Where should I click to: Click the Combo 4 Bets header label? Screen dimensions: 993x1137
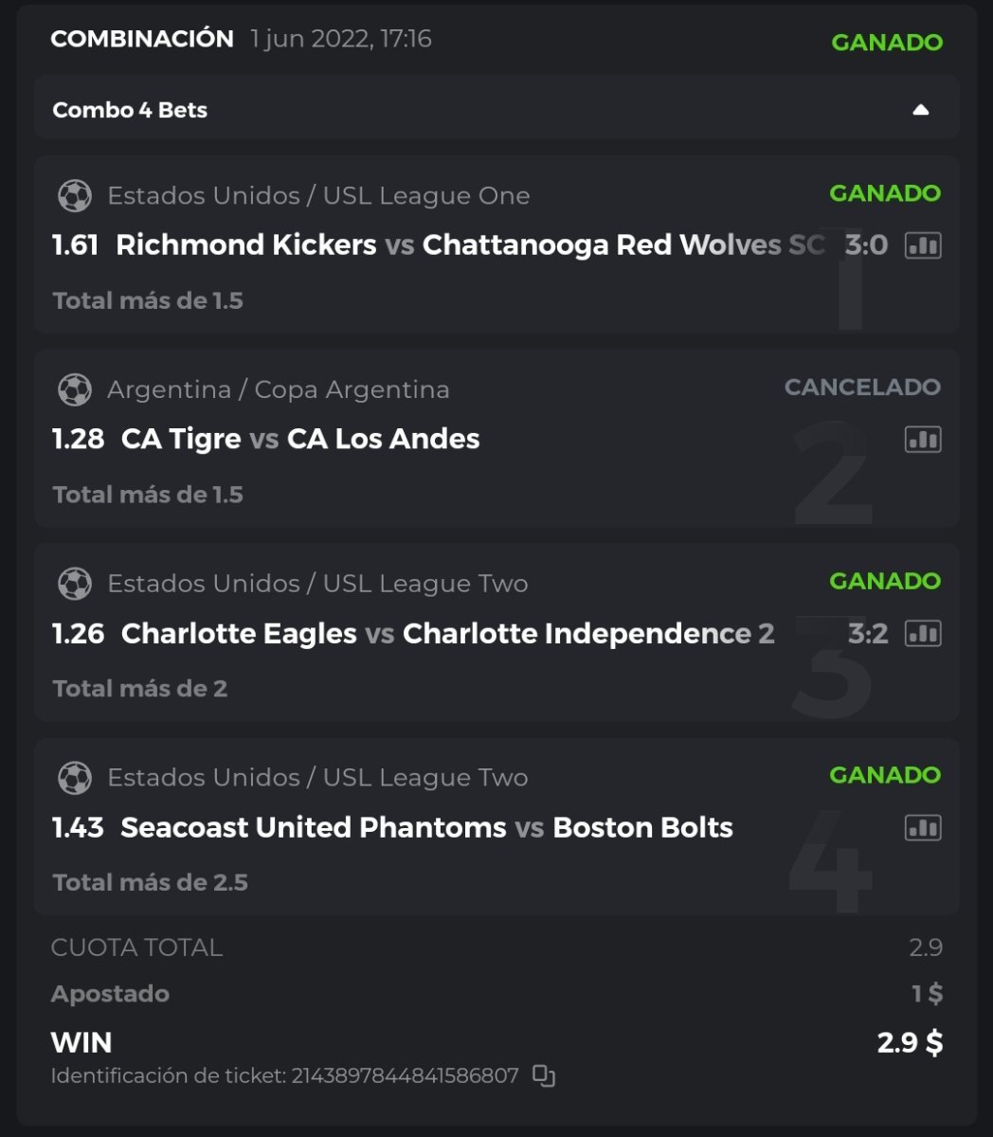[130, 110]
